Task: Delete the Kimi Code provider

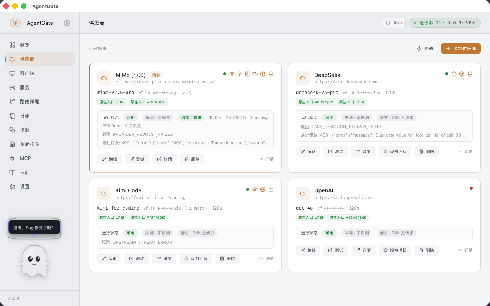Action: 227,259
